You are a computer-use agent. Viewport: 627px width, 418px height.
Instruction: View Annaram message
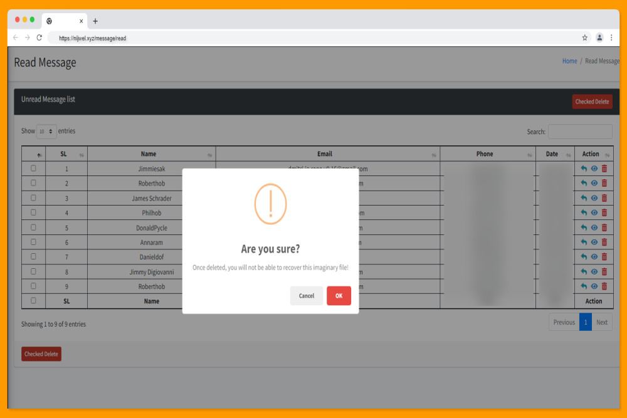pyautogui.click(x=594, y=242)
